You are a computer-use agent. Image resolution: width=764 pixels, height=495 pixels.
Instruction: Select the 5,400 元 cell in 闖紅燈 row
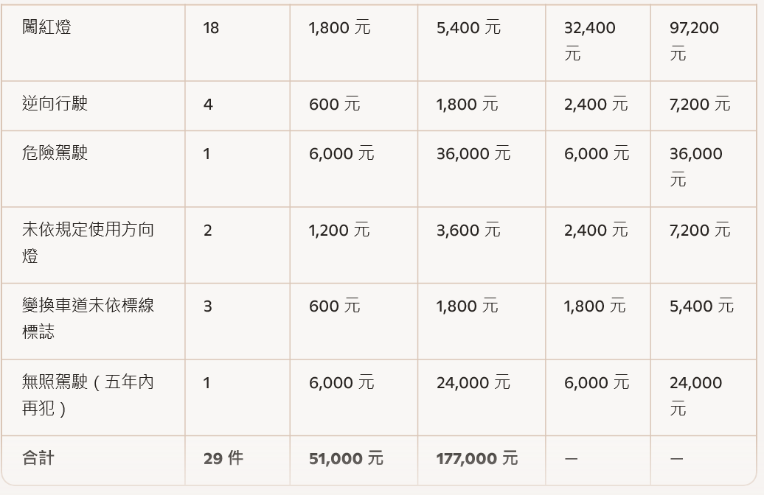click(x=468, y=28)
